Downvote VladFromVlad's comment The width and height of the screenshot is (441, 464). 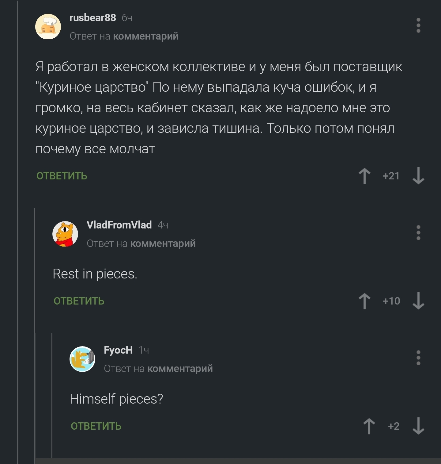[418, 301]
